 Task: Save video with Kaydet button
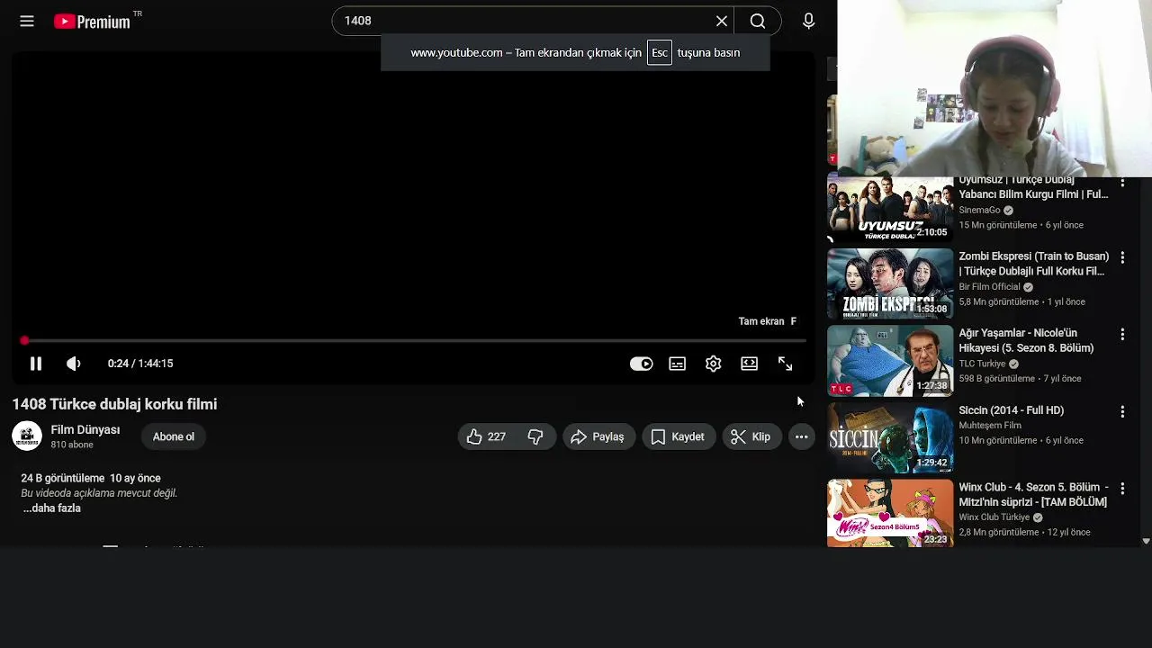679,436
